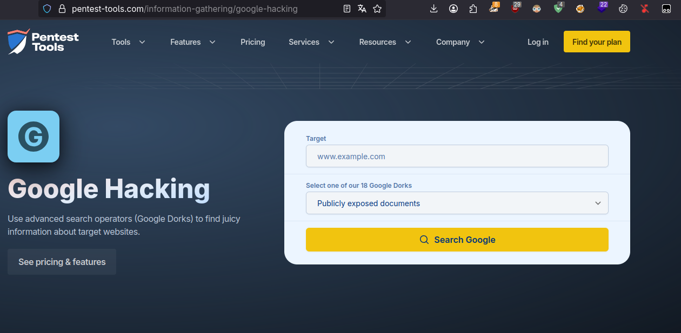Viewport: 681px width, 333px height.
Task: Open the Publicly exposed documents dropdown
Action: [457, 203]
